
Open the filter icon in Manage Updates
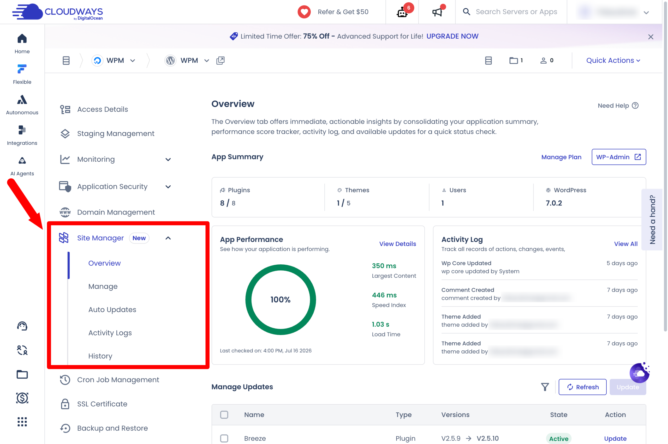(545, 387)
